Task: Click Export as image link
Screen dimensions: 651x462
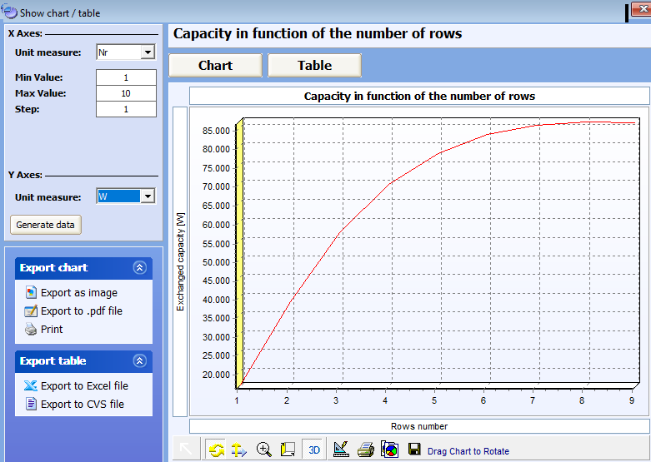Action: click(79, 293)
